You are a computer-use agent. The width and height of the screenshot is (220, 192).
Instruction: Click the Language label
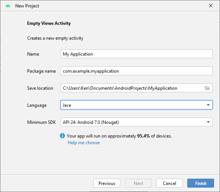[x=37, y=105]
